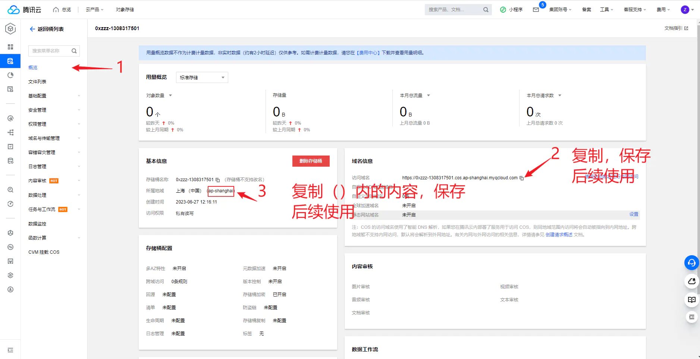Expand the 本月总流量 dropdown arrow
700x359 pixels.
429,96
